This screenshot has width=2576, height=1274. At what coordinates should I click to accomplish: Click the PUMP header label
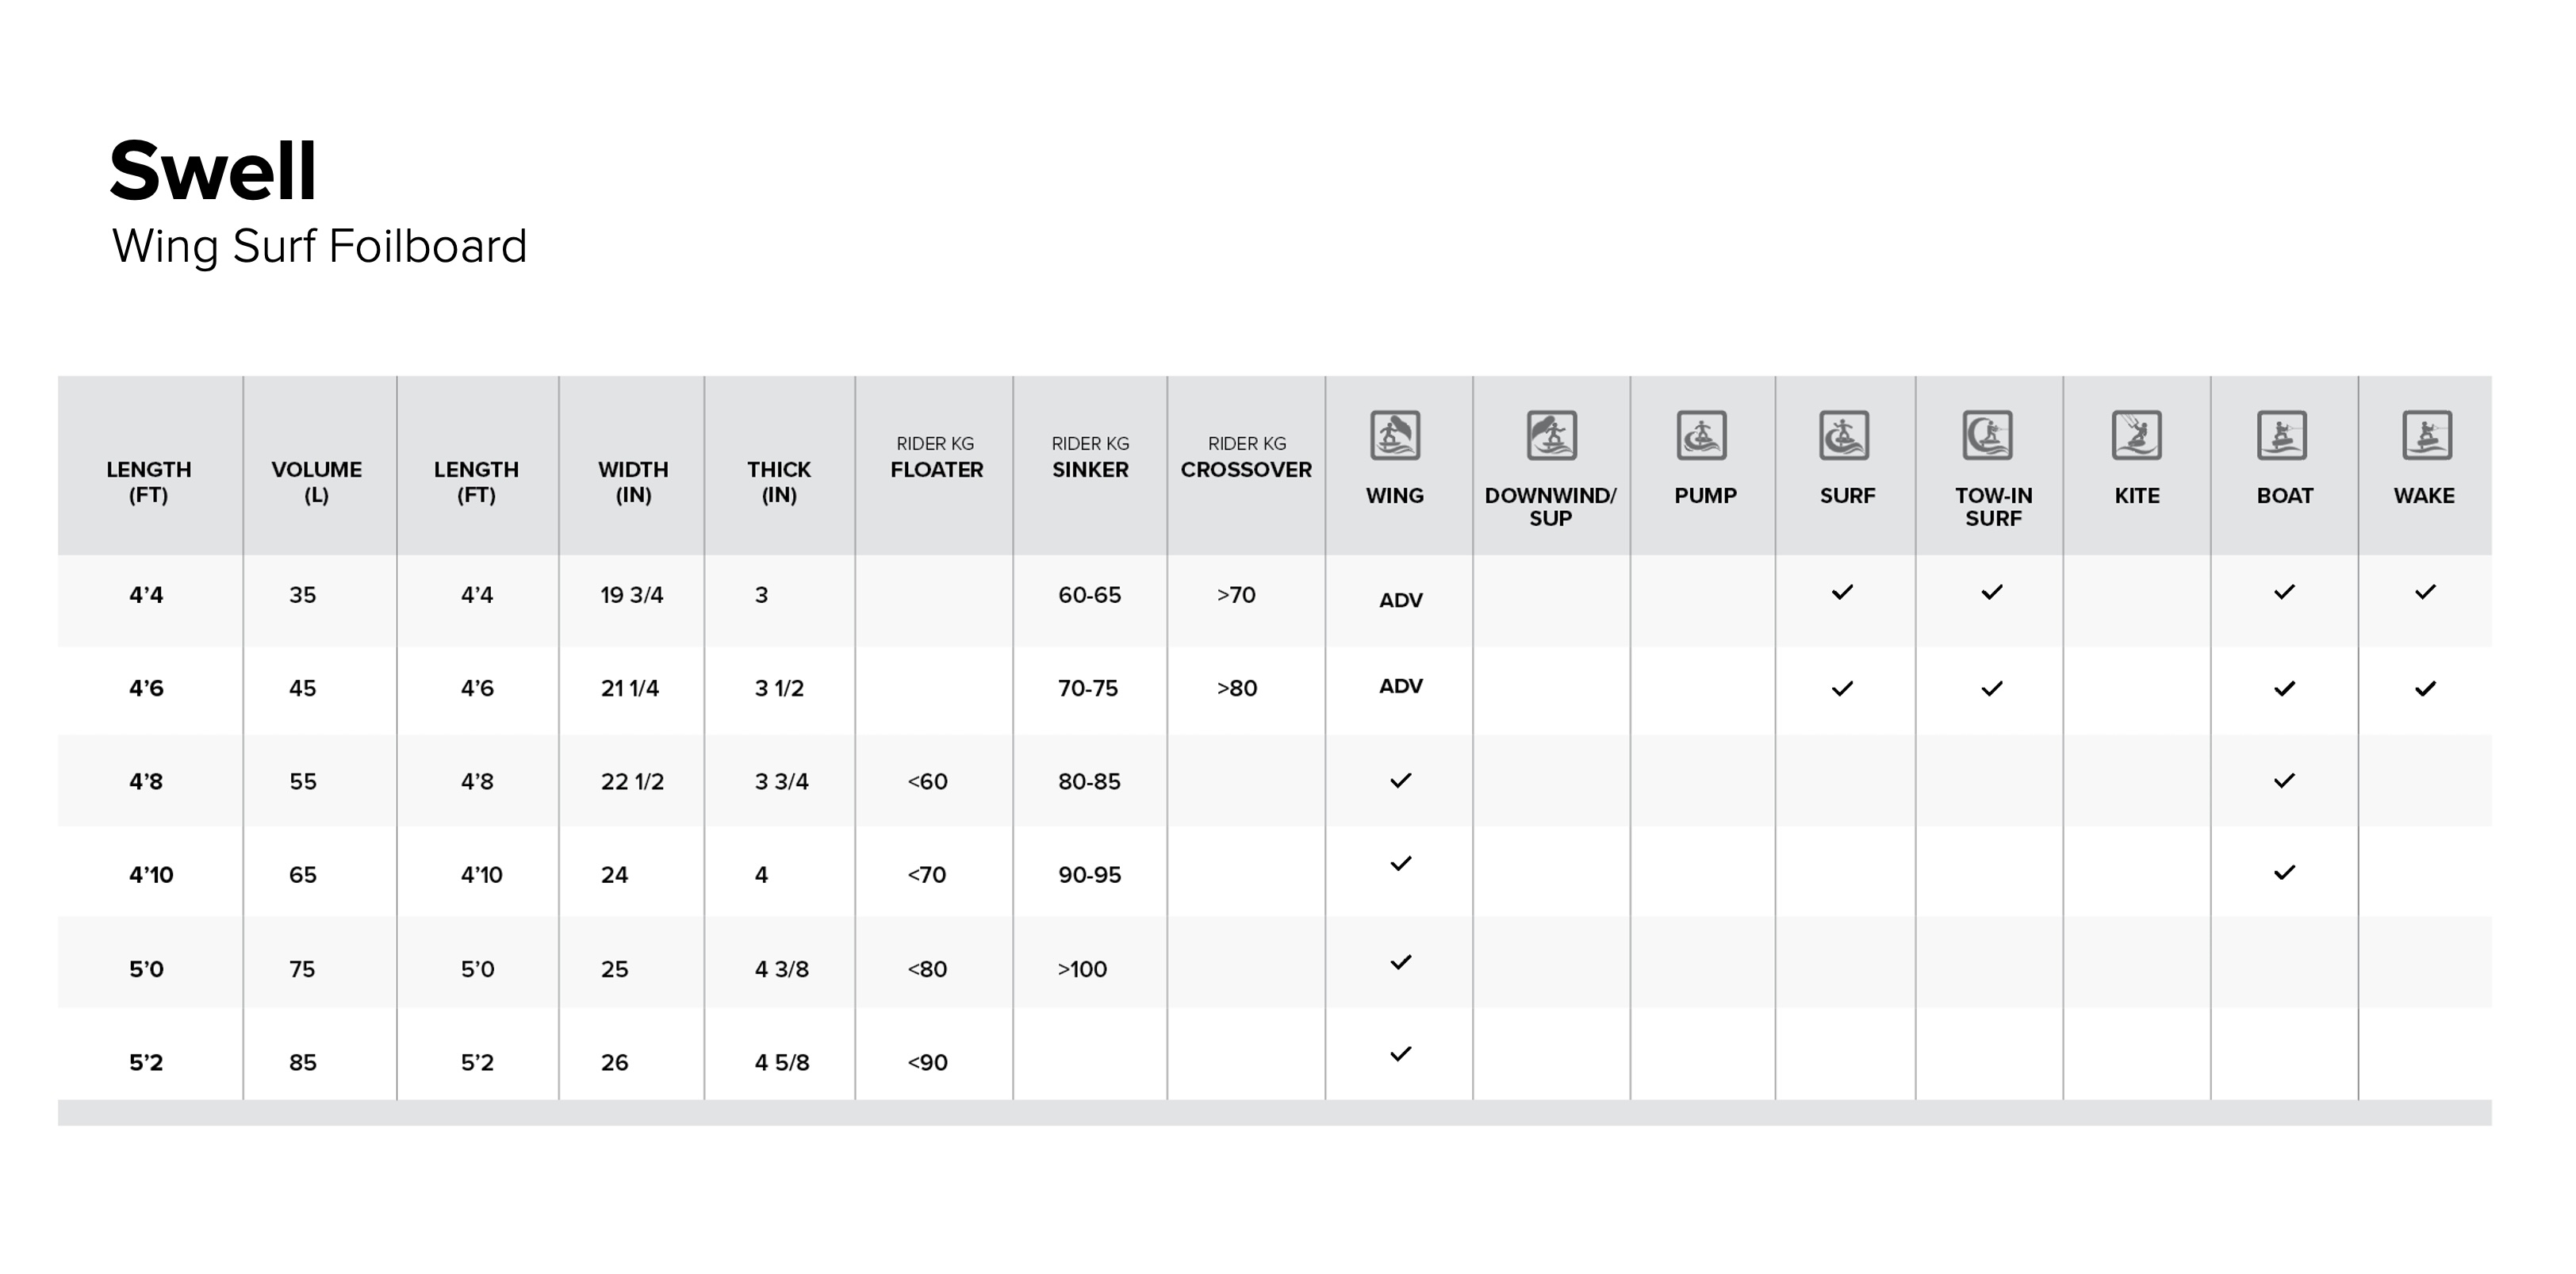point(1705,496)
